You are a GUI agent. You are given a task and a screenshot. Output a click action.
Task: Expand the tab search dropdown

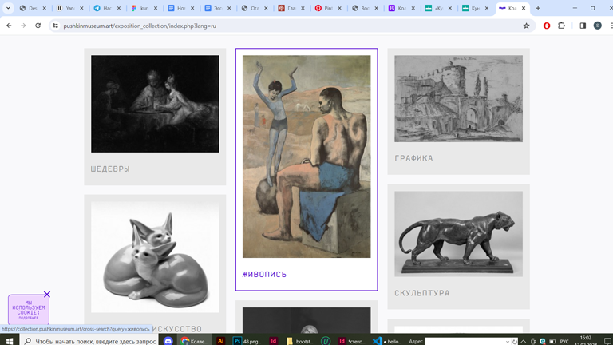click(x=8, y=8)
